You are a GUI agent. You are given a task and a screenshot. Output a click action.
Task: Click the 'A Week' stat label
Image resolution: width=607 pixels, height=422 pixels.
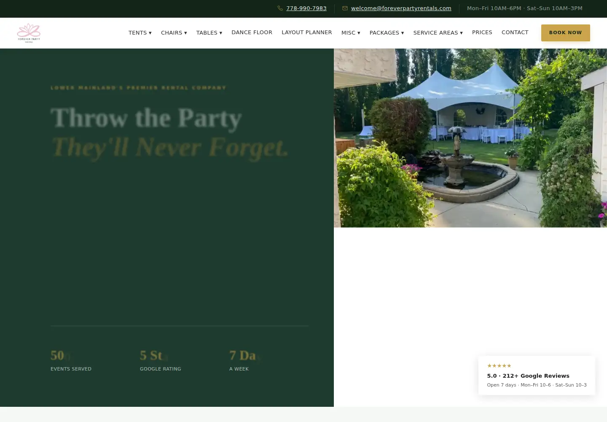(239, 369)
